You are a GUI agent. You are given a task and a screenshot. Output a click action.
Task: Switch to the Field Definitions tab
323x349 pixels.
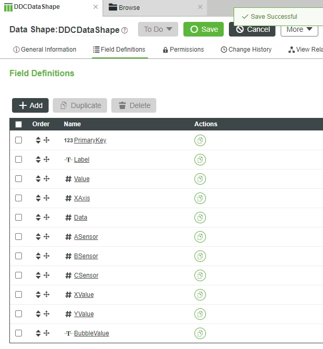point(119,50)
